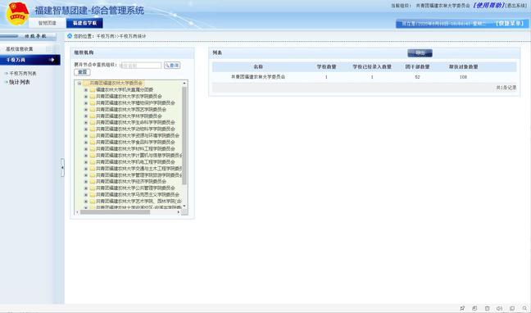Click the pin icon in bottom status bar
The width and height of the screenshot is (531, 313).
pyautogui.click(x=462, y=308)
